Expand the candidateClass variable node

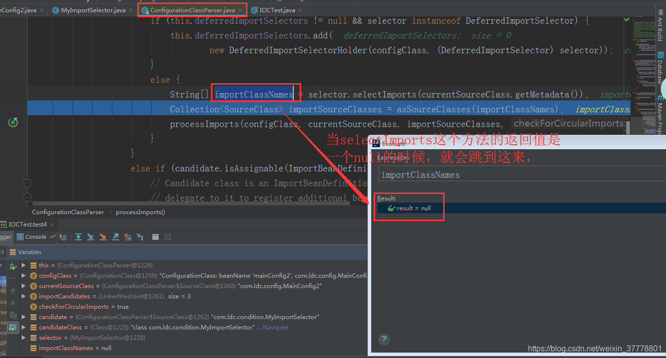click(x=23, y=327)
